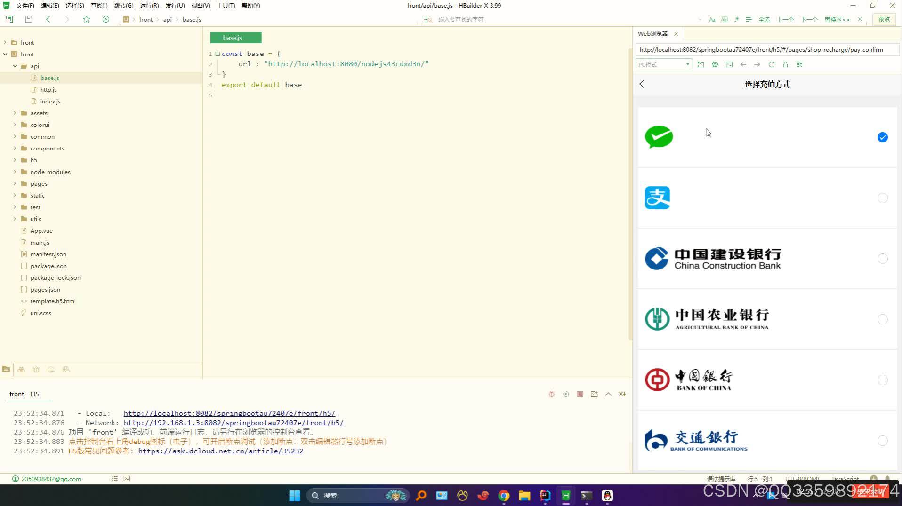The width and height of the screenshot is (902, 506).
Task: Click the preview button at top right
Action: [884, 19]
